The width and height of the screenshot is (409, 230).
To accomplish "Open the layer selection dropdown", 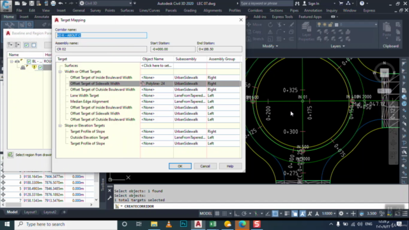I will (x=376, y=24).
